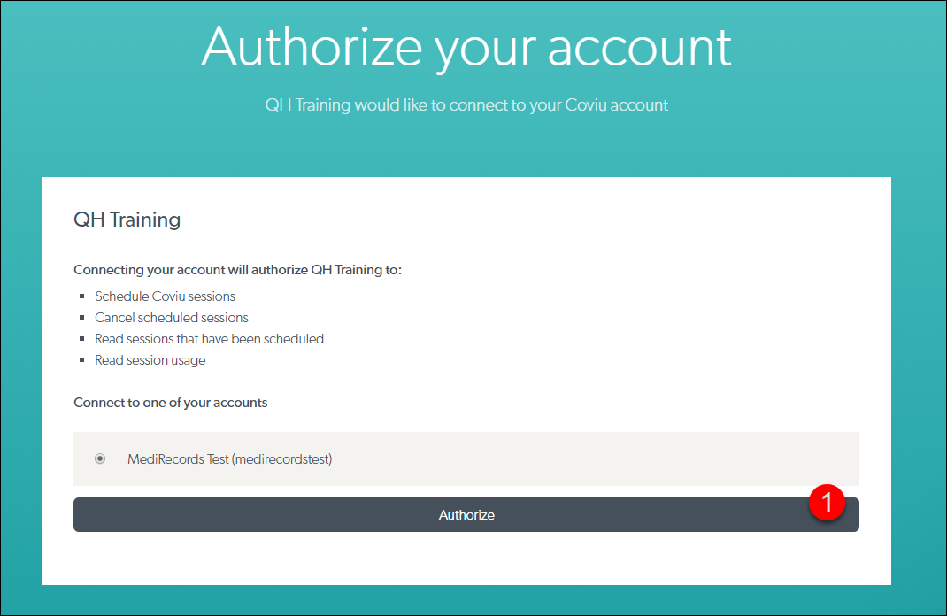Click the Connecting your account will authorize text
Screen dimensions: 947x616
[x=238, y=269]
